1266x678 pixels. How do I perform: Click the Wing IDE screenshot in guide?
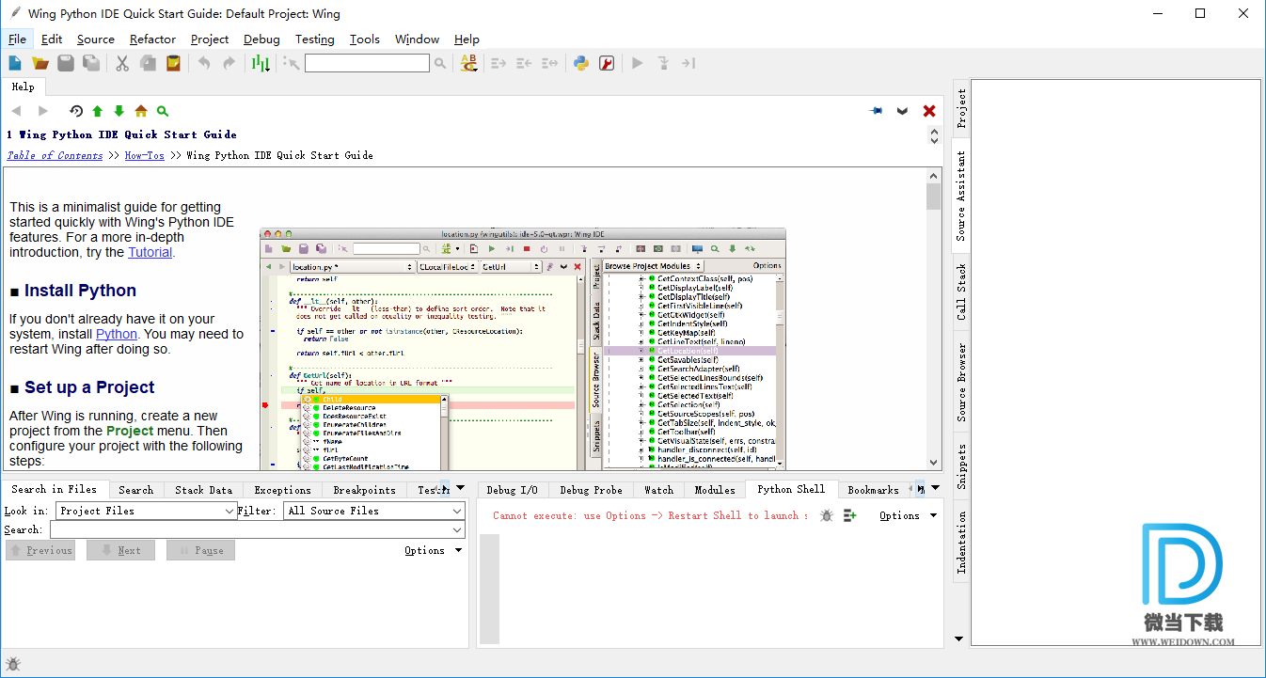522,348
